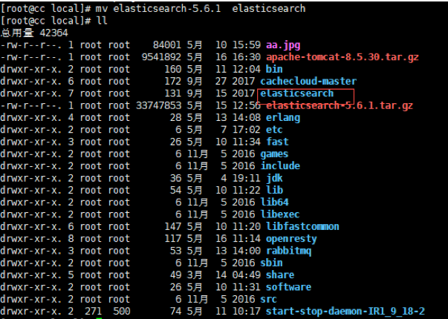This screenshot has width=448, height=319.
Task: Click the erlang directory name
Action: [x=283, y=117]
